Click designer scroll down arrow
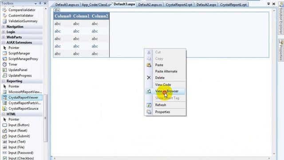Screen dimensions: 284x160 [x=274, y=154]
